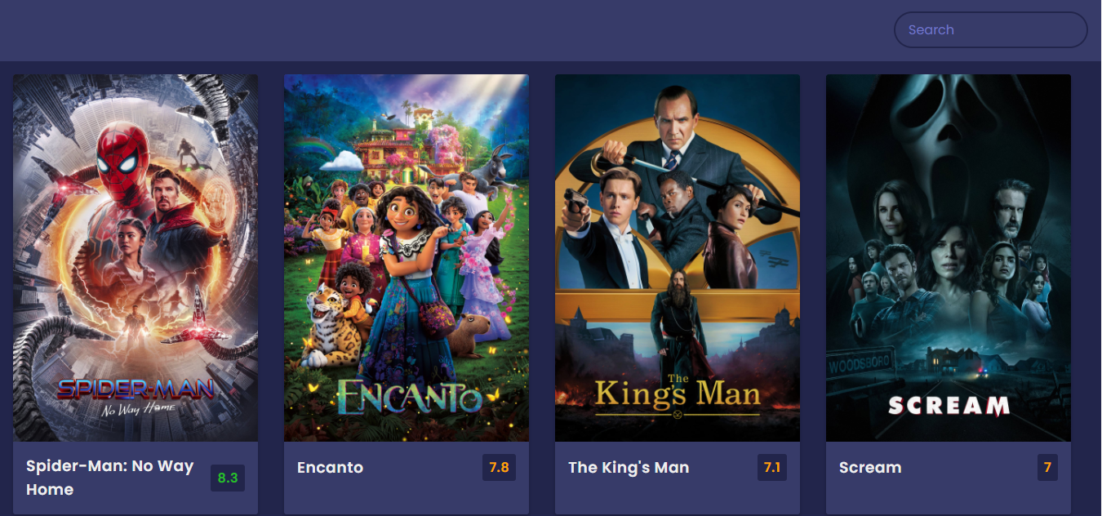
Task: Click the Spider-Man No Way Home poster logo
Action: pos(136,396)
